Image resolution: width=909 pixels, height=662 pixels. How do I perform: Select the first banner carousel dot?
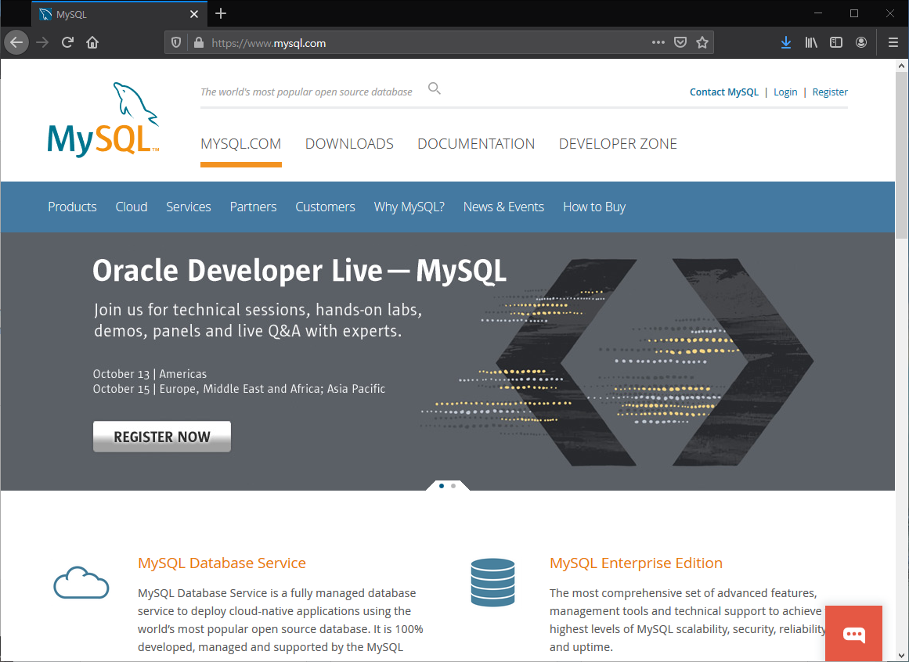coord(442,486)
